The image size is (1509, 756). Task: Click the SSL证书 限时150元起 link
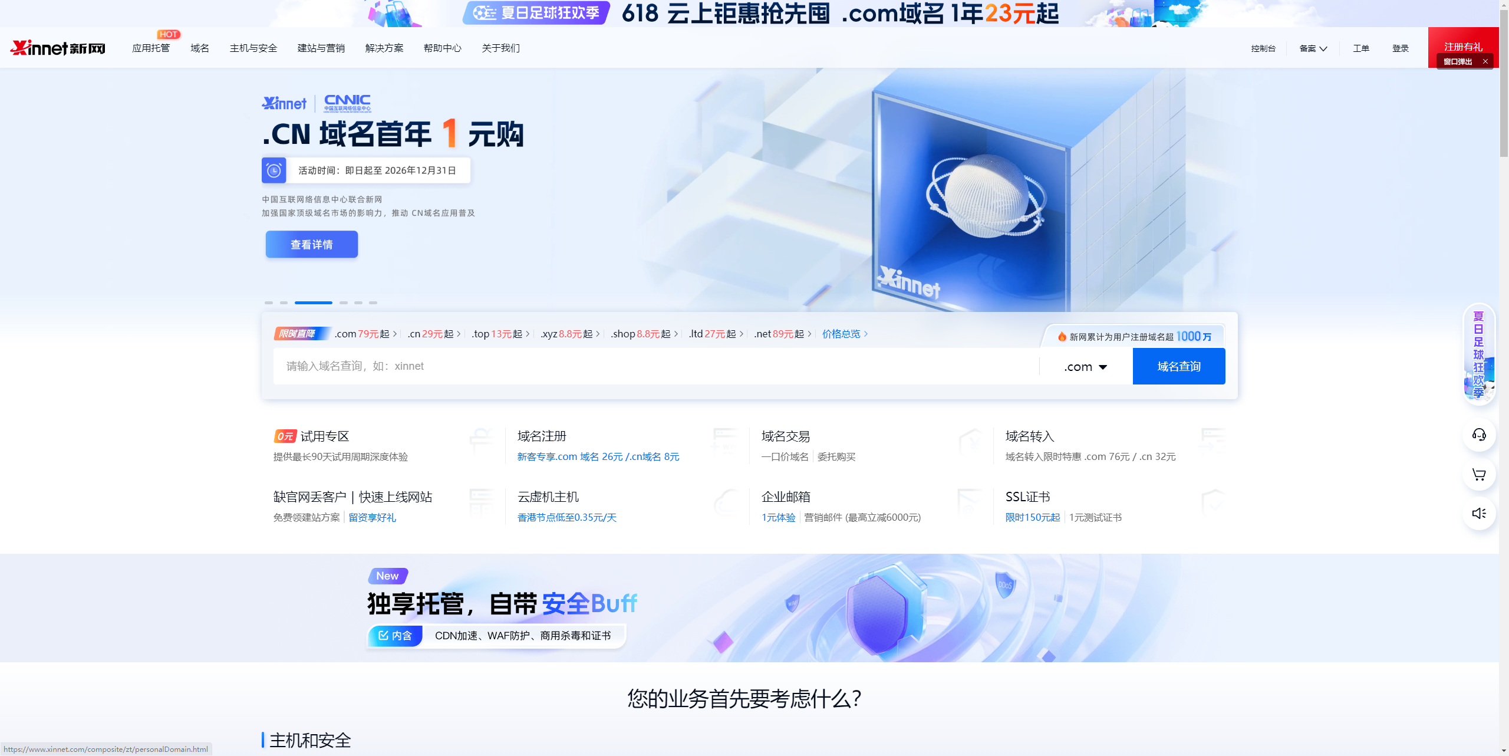(x=1033, y=518)
